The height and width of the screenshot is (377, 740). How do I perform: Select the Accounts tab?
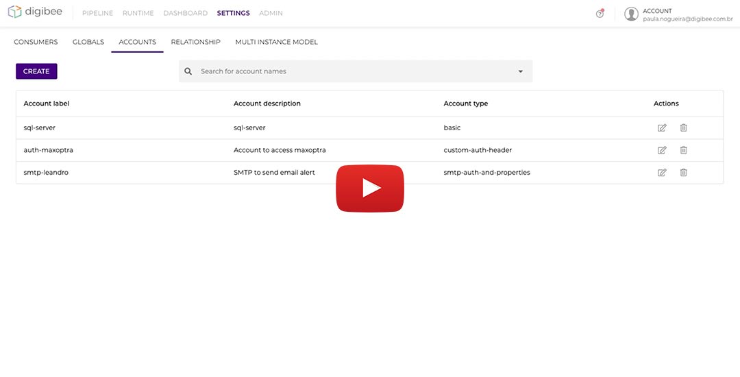click(137, 42)
